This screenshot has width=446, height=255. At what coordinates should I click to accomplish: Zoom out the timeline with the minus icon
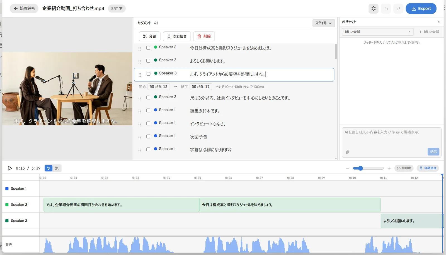click(348, 168)
